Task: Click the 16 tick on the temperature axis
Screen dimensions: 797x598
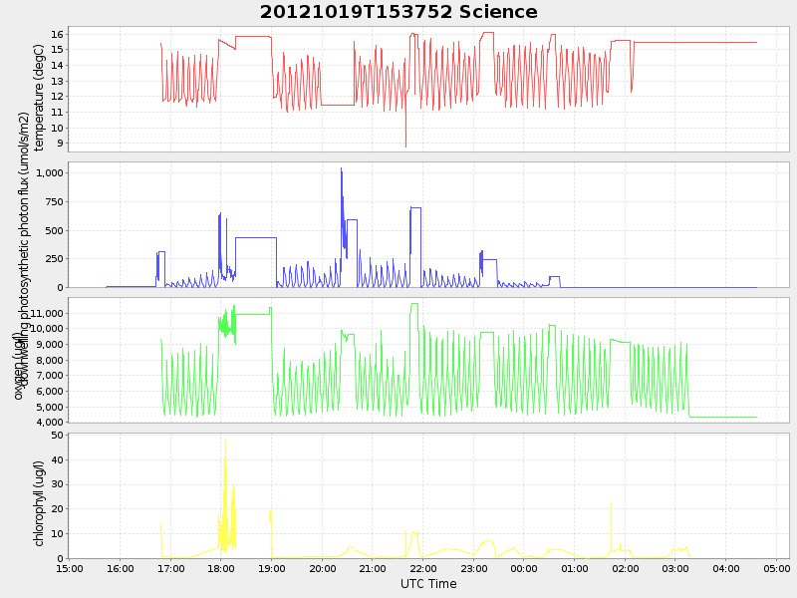Action: point(58,34)
